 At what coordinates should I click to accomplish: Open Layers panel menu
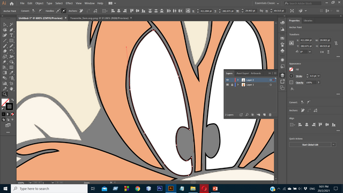[275, 73]
